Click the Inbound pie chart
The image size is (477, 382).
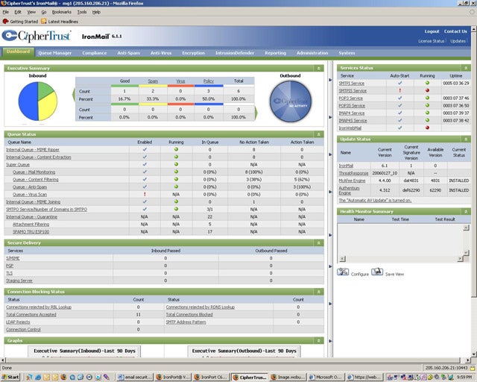tap(38, 101)
